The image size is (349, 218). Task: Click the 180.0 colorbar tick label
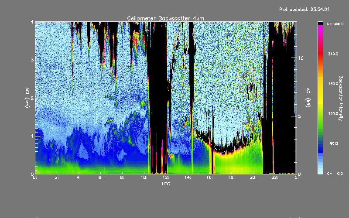(333, 84)
